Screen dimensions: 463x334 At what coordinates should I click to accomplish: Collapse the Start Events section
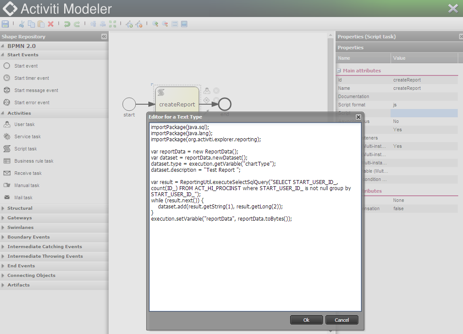(x=3, y=55)
